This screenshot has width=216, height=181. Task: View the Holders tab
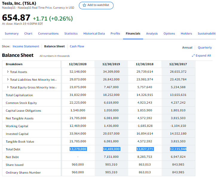[x=186, y=34]
